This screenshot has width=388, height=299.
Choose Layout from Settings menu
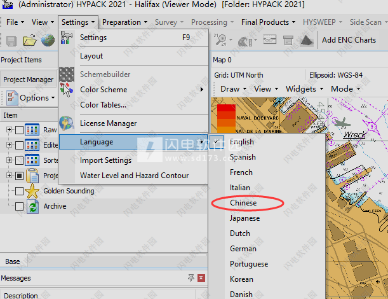pos(133,56)
